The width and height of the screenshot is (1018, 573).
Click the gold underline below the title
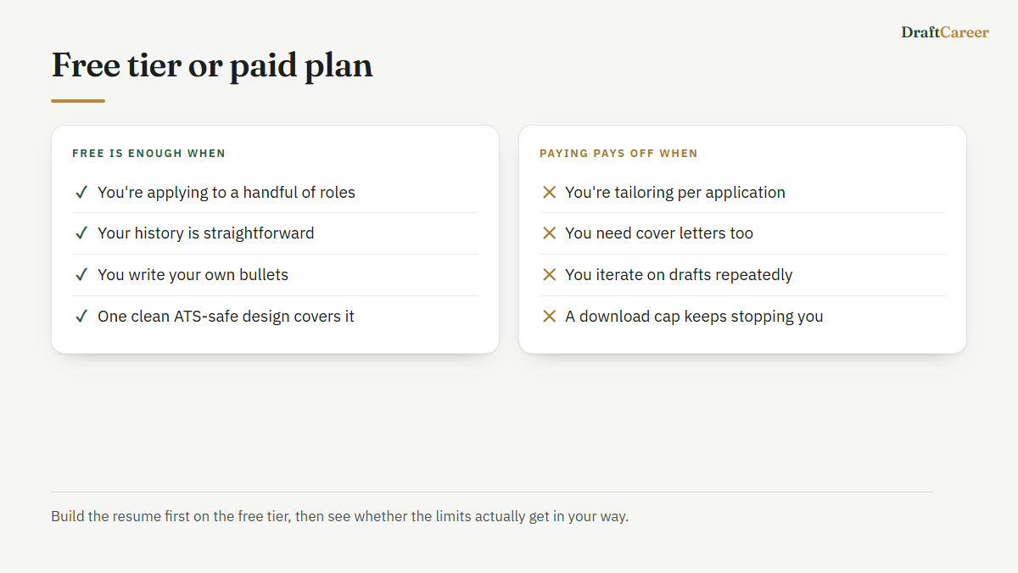(x=78, y=101)
